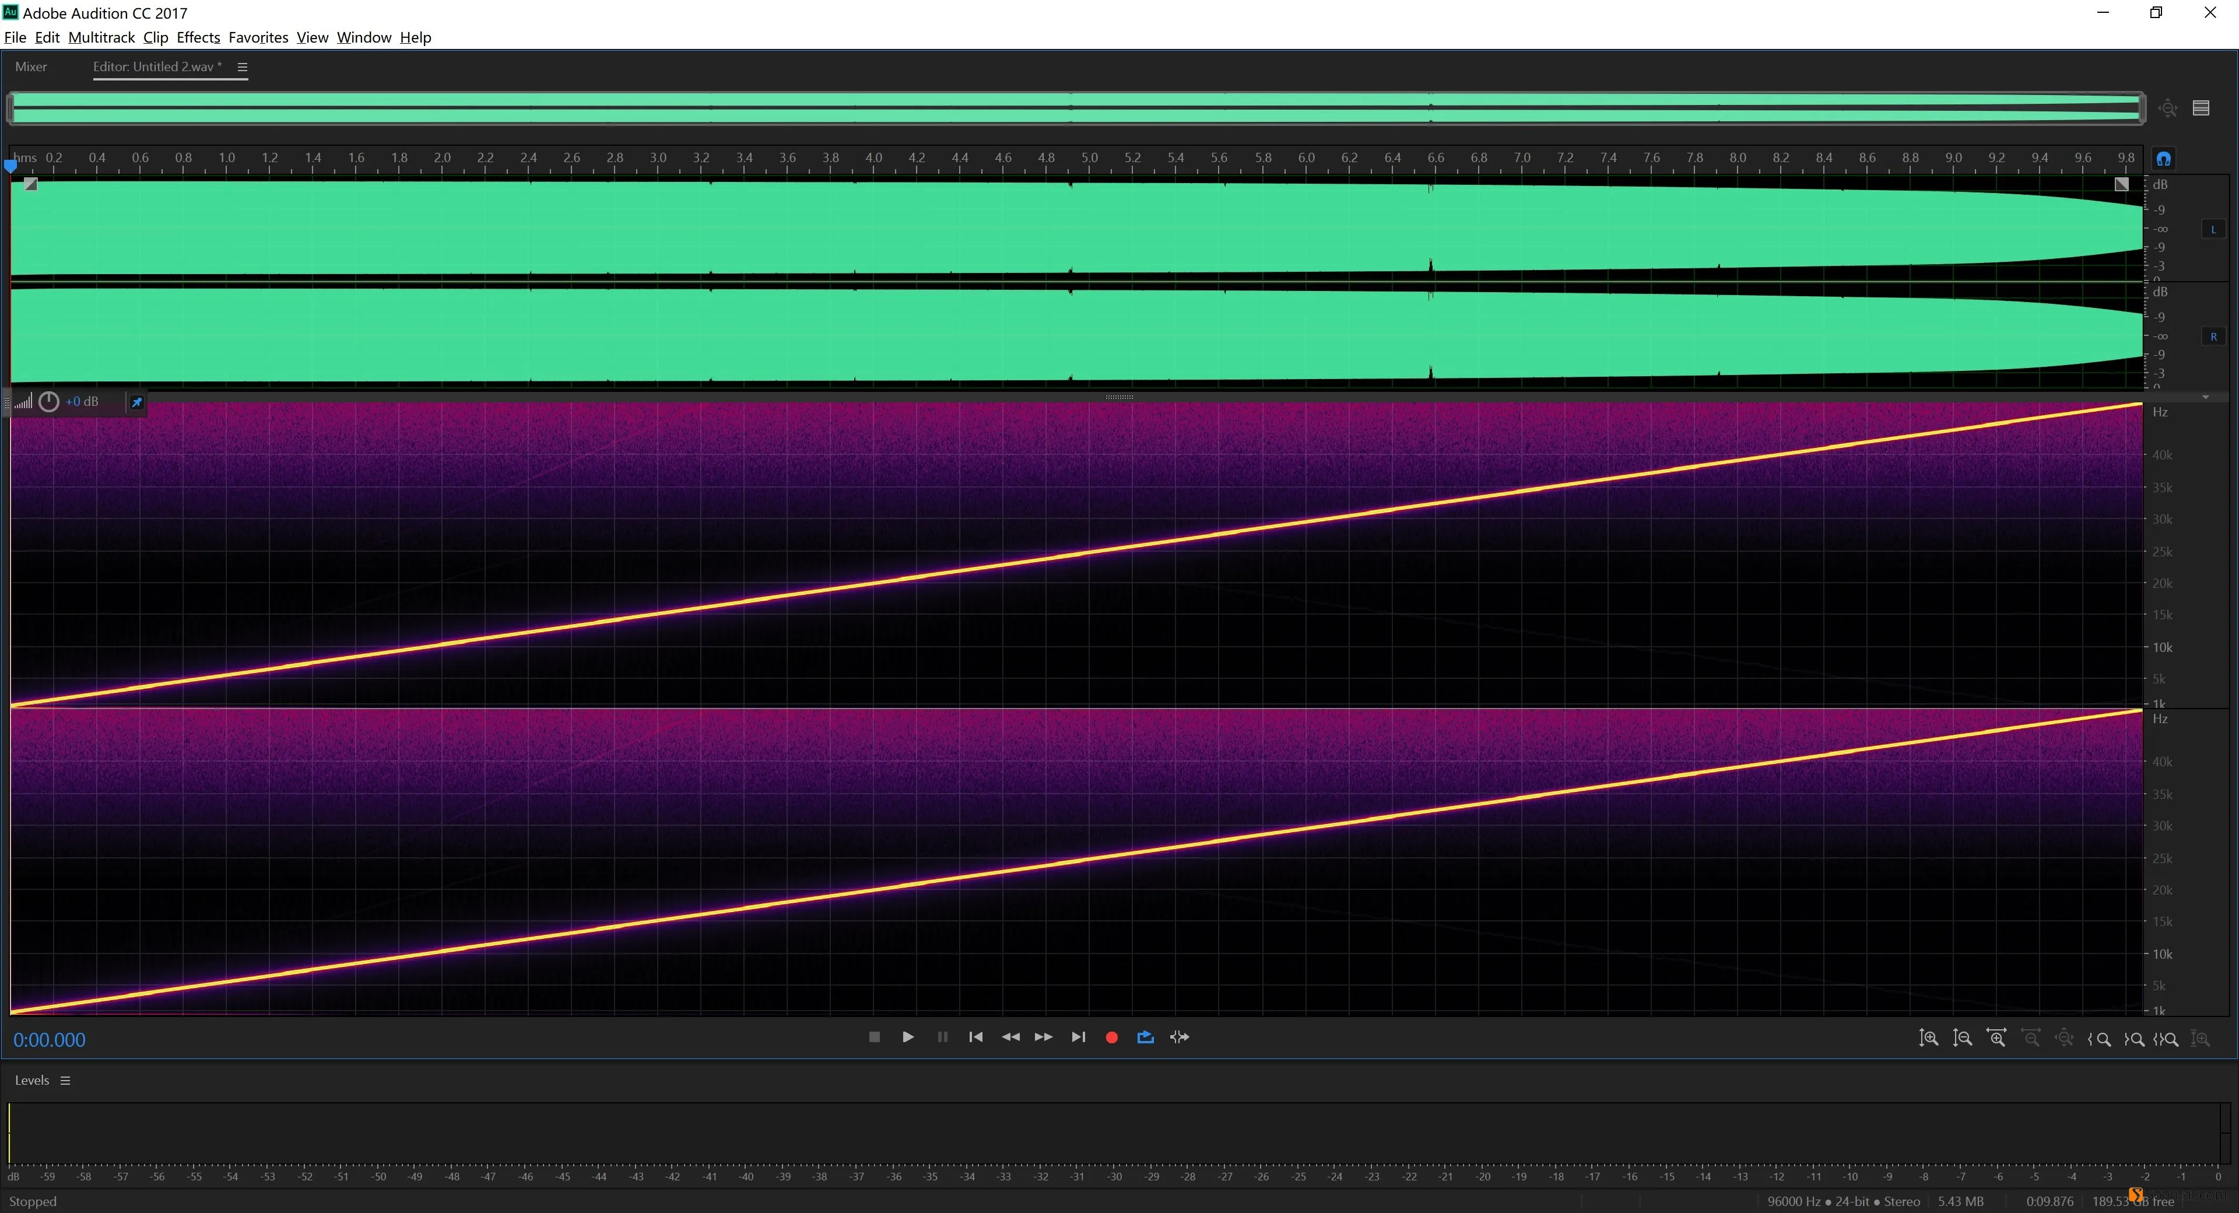Click the waveform/spectral divider handle
This screenshot has width=2239, height=1213.
click(x=1119, y=397)
